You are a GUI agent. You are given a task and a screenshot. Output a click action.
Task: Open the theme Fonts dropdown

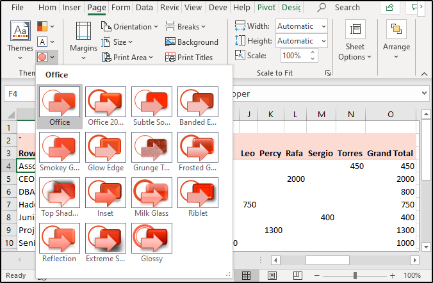point(46,42)
